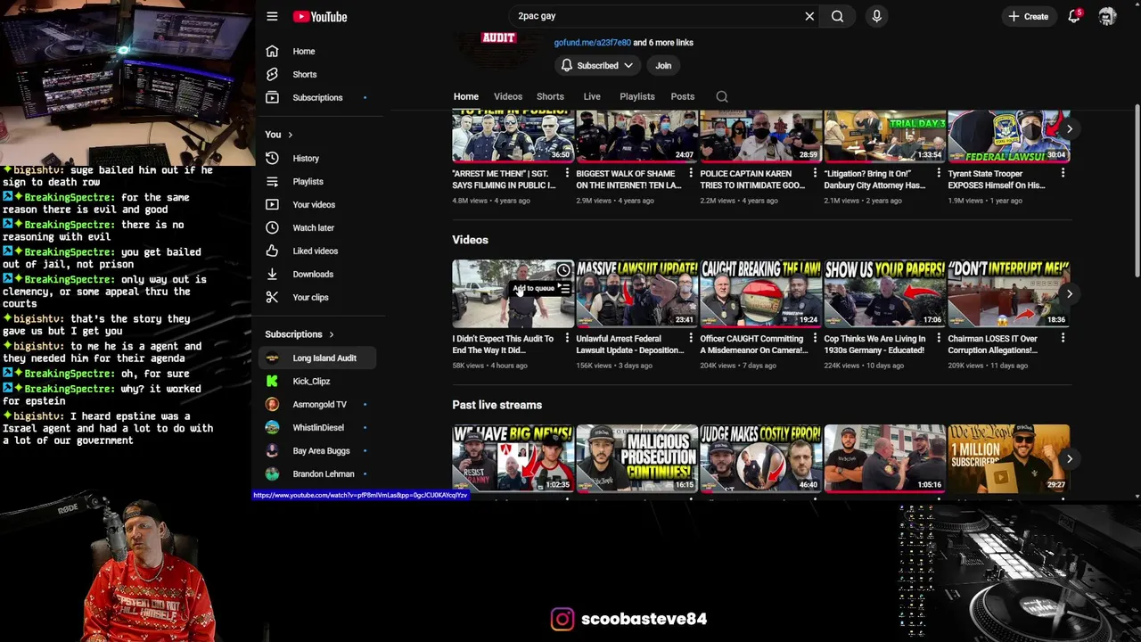Play 'MASSIVE LAWSUIT UPDATE' thumbnail
The height and width of the screenshot is (642, 1141).
coord(636,293)
